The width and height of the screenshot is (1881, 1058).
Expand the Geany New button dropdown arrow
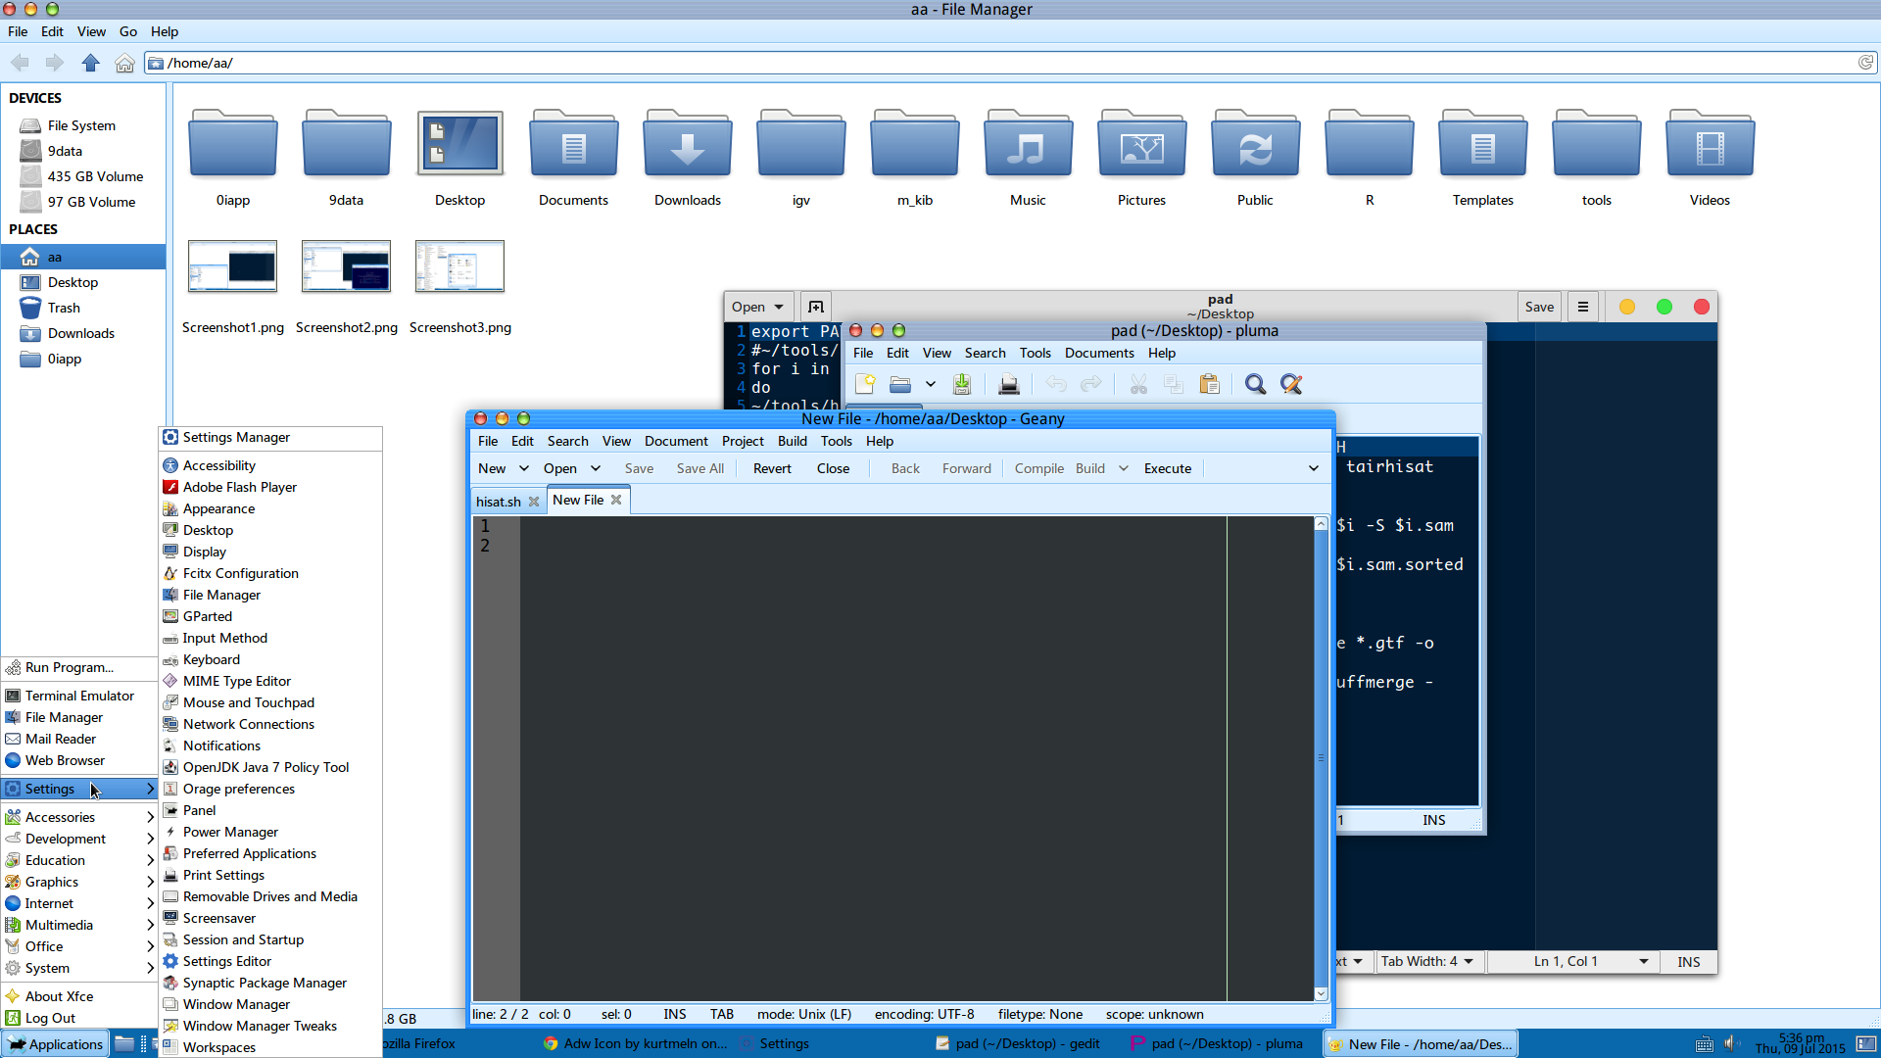coord(524,468)
